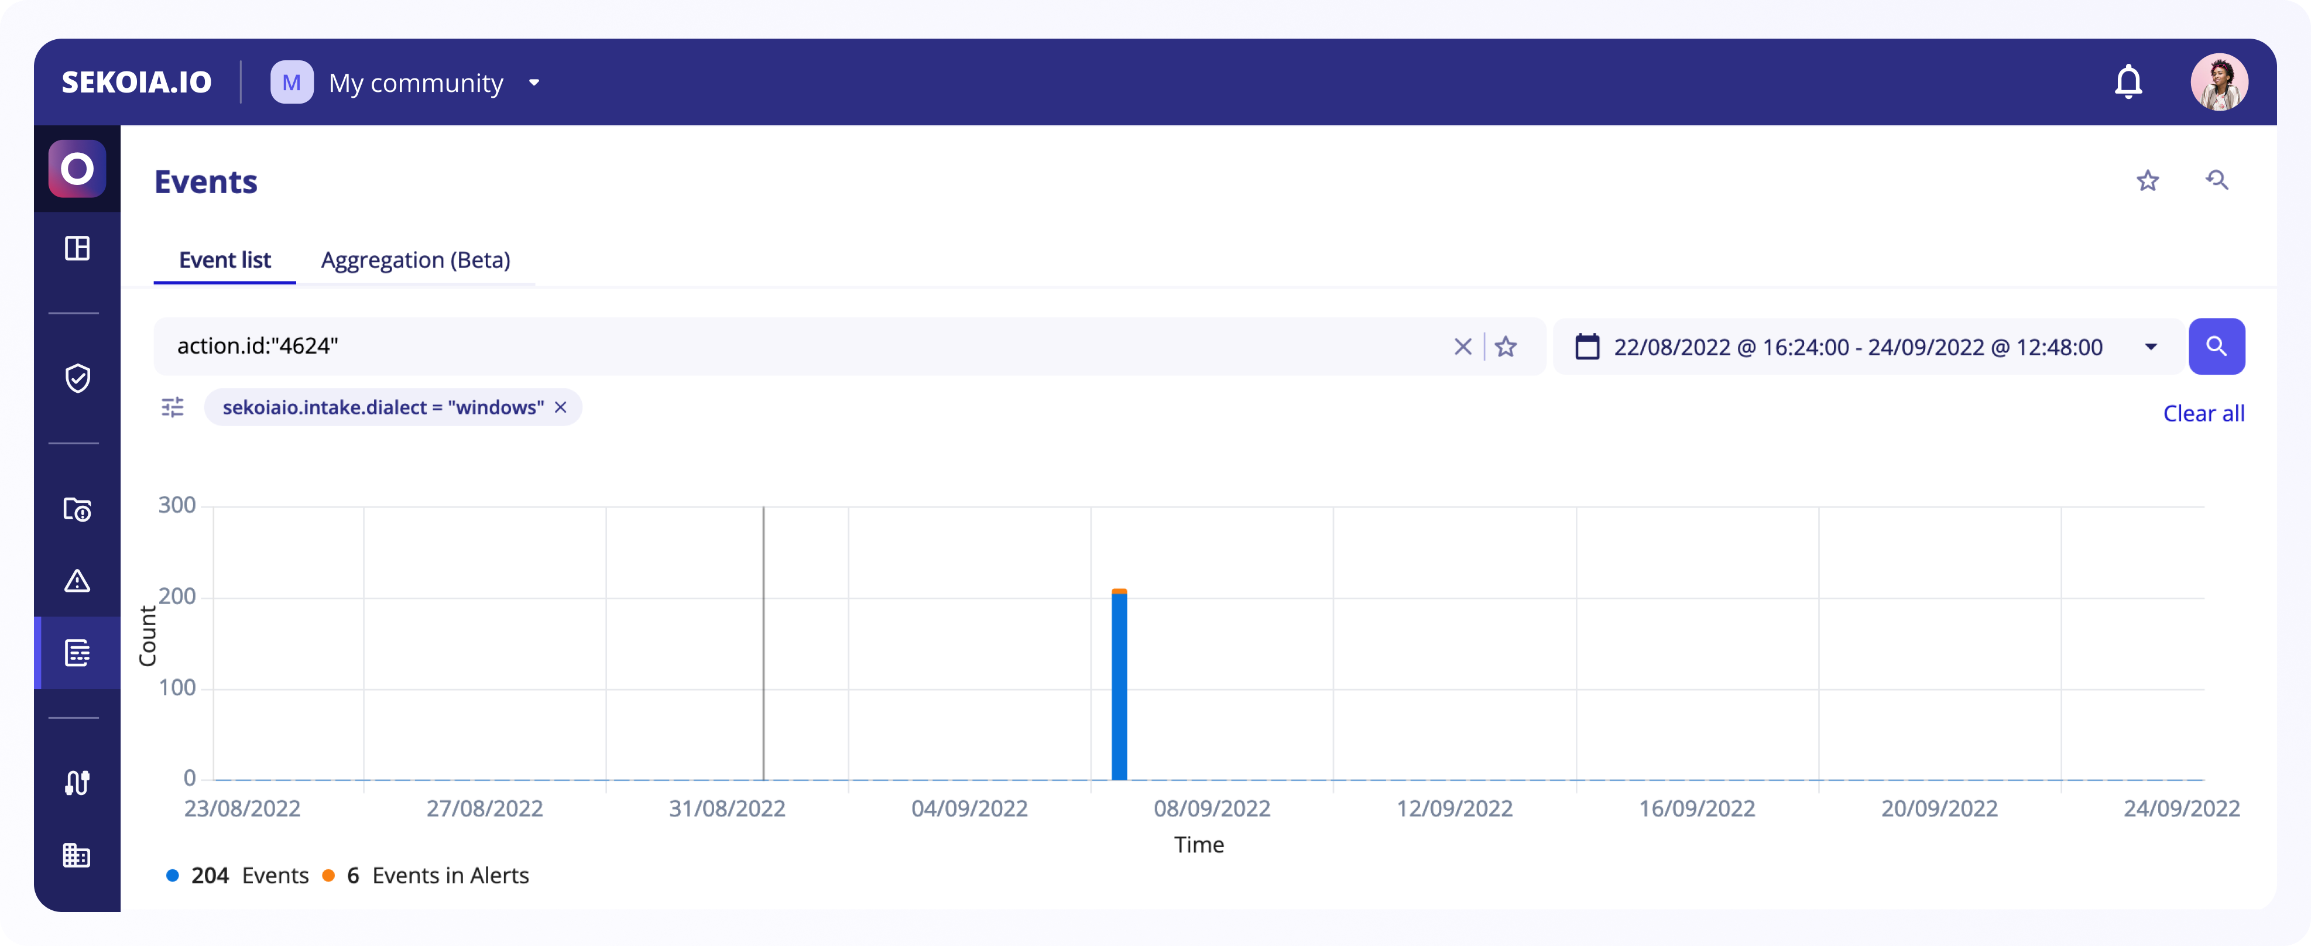Remove the windows dialect filter tag
This screenshot has width=2311, height=946.
[x=563, y=408]
